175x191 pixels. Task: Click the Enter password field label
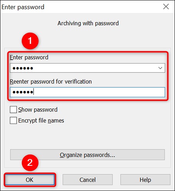[29, 57]
